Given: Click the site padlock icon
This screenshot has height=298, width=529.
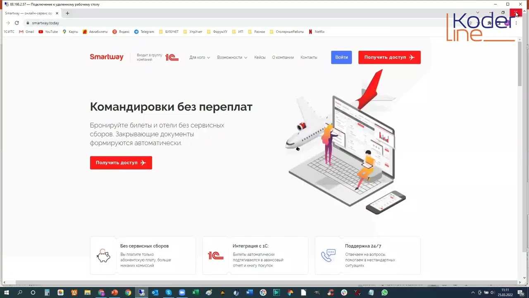Looking at the screenshot, I should point(28,23).
